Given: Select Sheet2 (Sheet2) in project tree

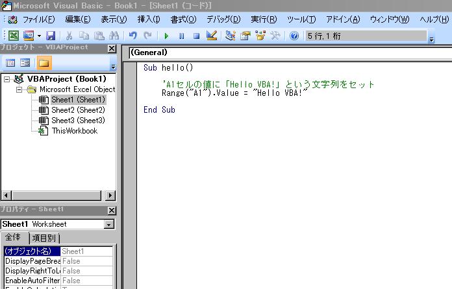Looking at the screenshot, I should point(78,110).
